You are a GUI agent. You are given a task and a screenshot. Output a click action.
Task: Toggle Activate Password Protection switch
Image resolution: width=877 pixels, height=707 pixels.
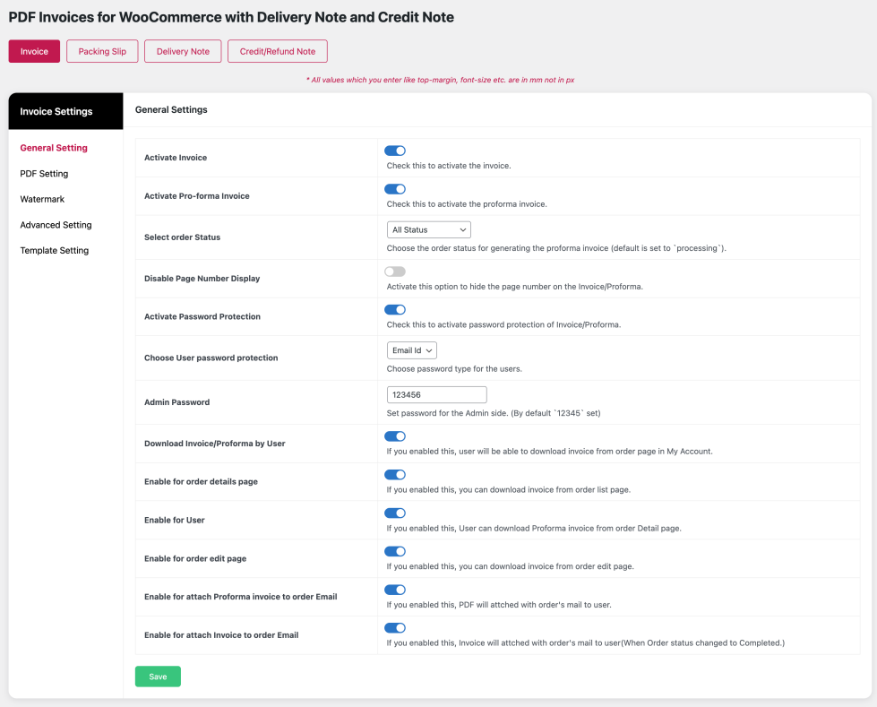click(394, 309)
